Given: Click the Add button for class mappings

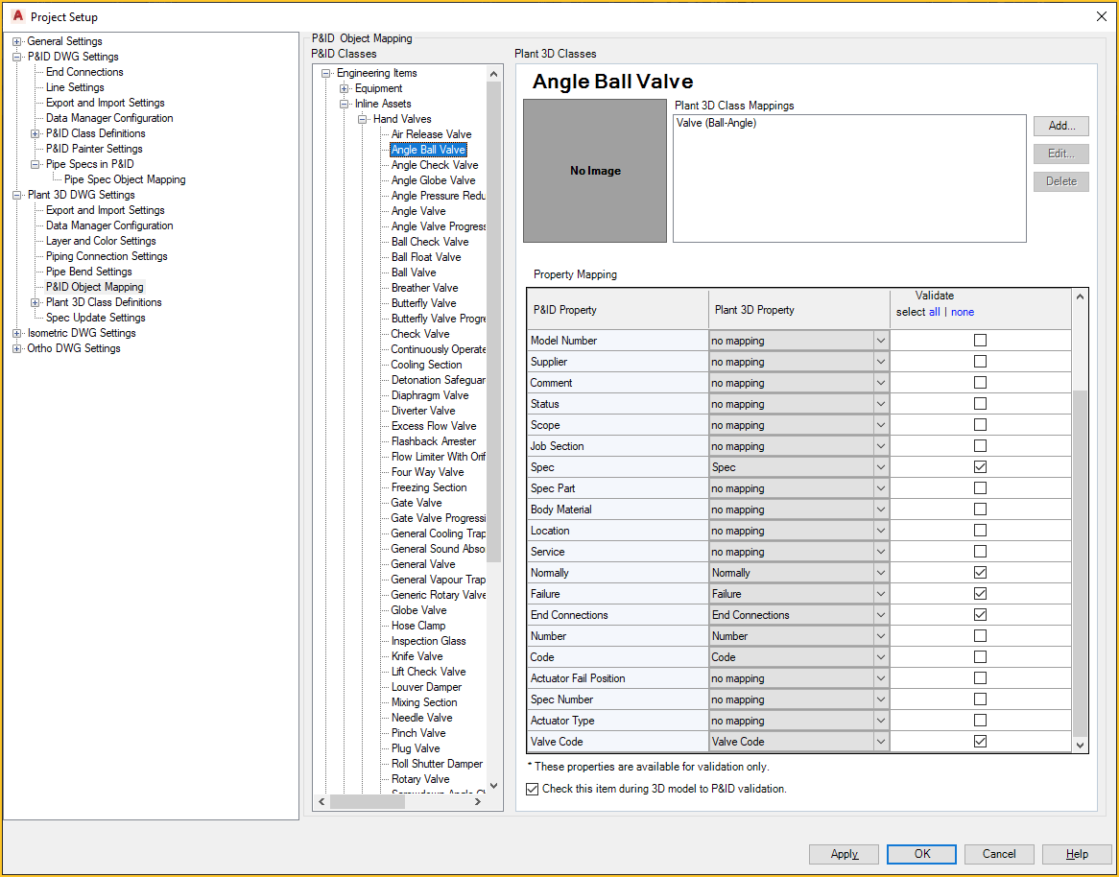Looking at the screenshot, I should [x=1059, y=125].
